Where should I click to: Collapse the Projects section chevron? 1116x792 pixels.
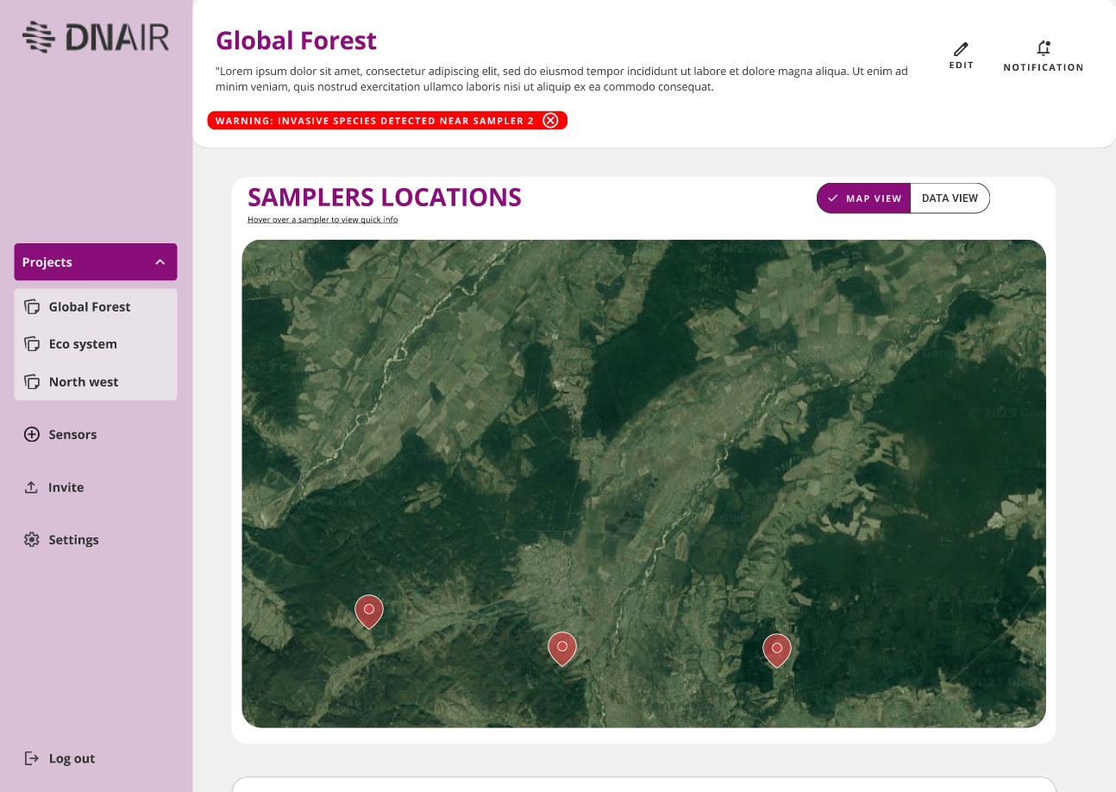pyautogui.click(x=160, y=262)
